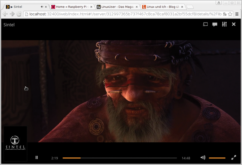This screenshot has height=165, width=242.
Task: Mute the Sintel tab via its audio icon
Action: coord(42,7)
